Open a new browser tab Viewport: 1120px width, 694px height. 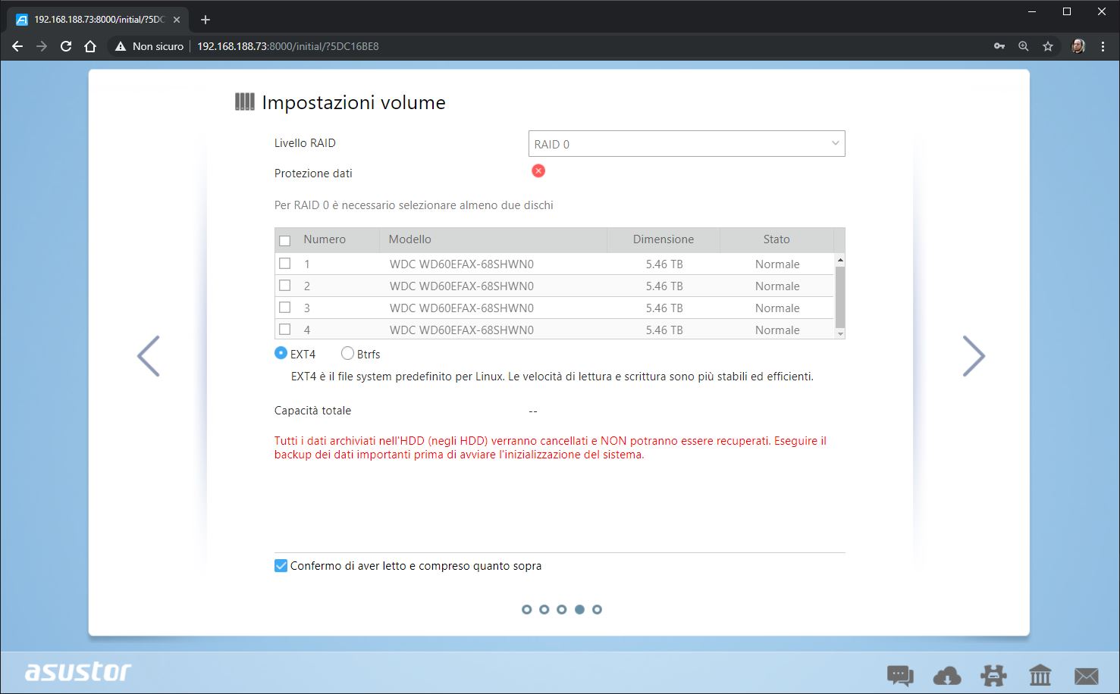coord(205,20)
